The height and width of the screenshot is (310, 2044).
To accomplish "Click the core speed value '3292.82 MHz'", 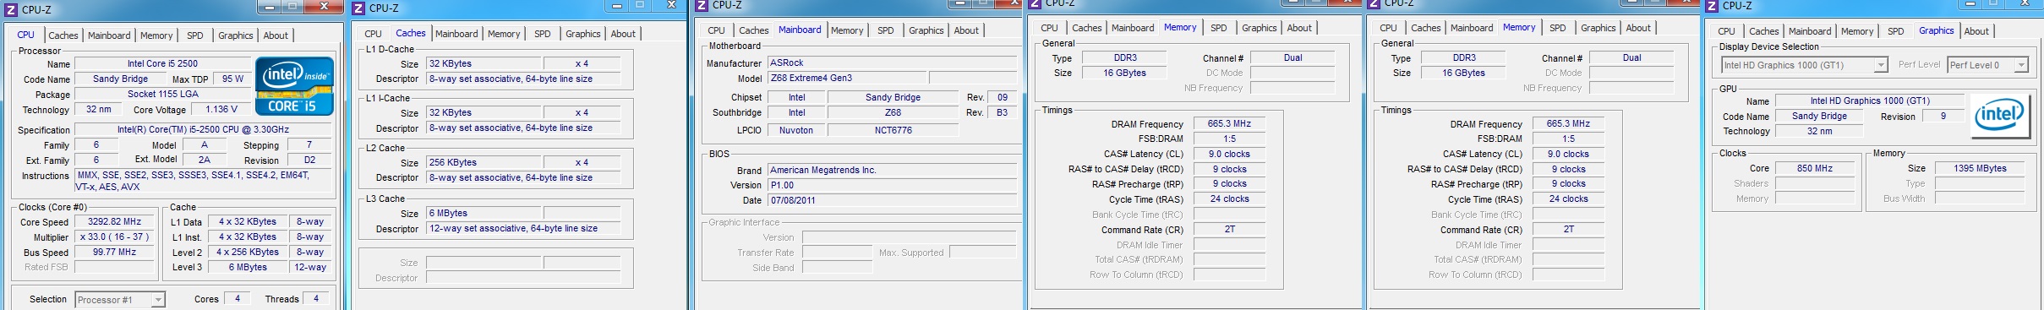I will [115, 222].
